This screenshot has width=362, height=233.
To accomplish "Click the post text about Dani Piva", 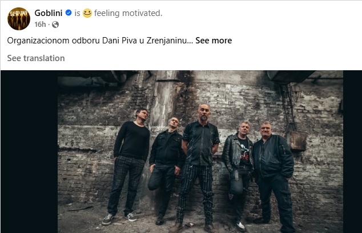I will point(100,41).
